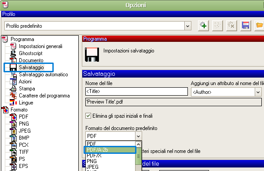The image size is (264, 171).
Task: Select Carattere del programma label
Action: pos(44,96)
